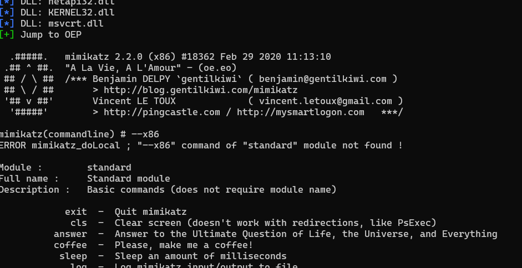Click the benjamin@gentilkiwi.com email address
The image size is (522, 268).
tap(322, 79)
